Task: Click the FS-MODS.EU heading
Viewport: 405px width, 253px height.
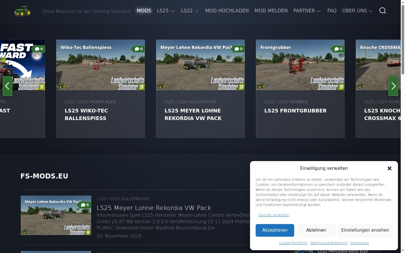Action: 44,176
